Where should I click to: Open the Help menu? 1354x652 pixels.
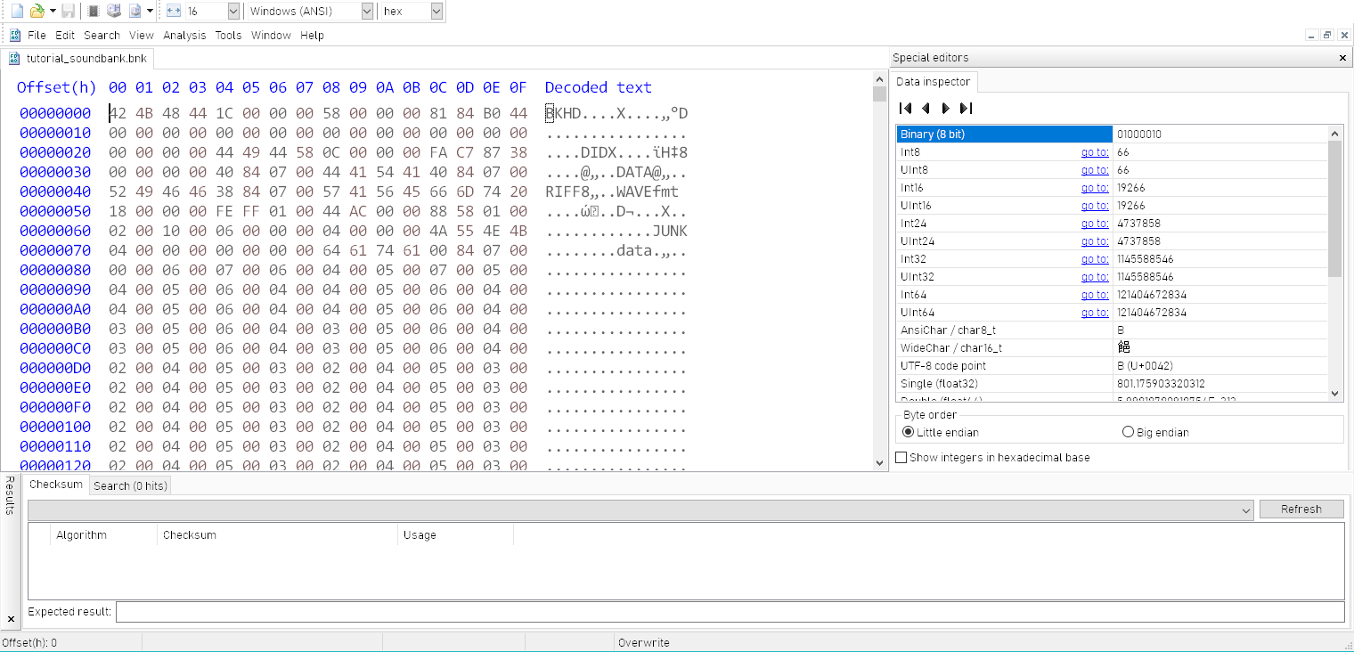[312, 36]
